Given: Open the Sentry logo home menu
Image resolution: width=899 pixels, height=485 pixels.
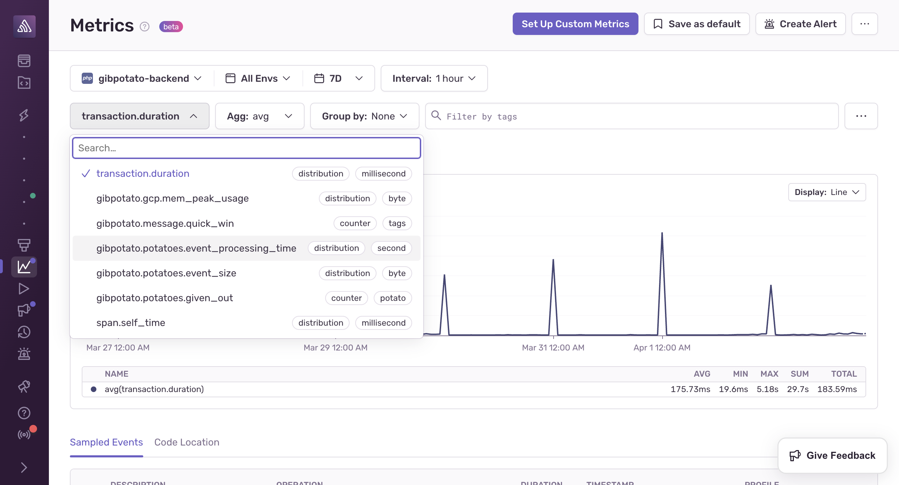Looking at the screenshot, I should click(x=24, y=26).
